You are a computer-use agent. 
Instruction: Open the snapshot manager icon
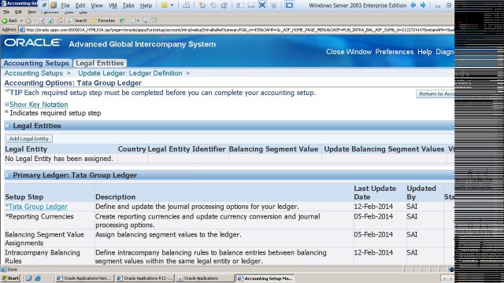[x=224, y=6]
